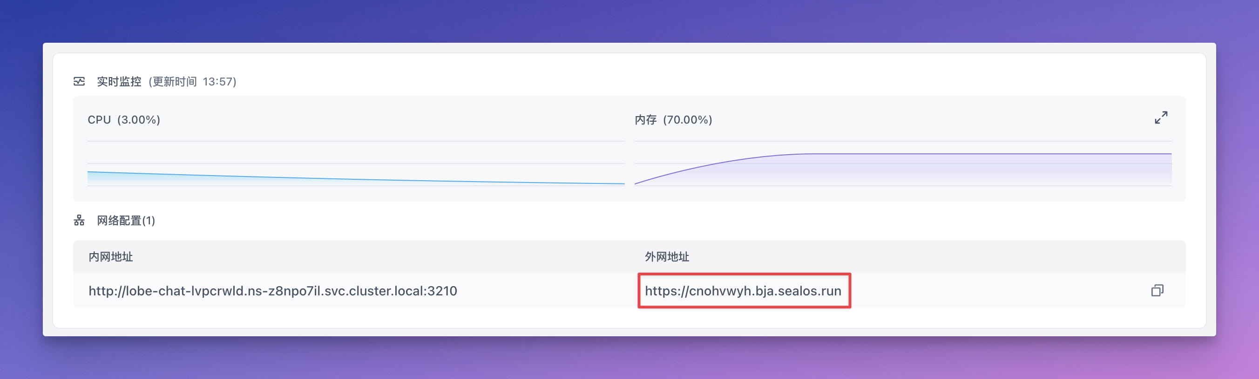Image resolution: width=1259 pixels, height=379 pixels.
Task: Click the real-time monitoring pulse icon
Action: pyautogui.click(x=79, y=81)
